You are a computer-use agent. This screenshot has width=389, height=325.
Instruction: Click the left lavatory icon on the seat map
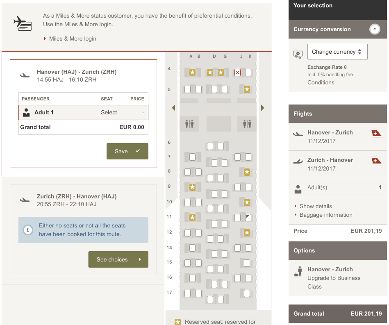pyautogui.click(x=189, y=123)
